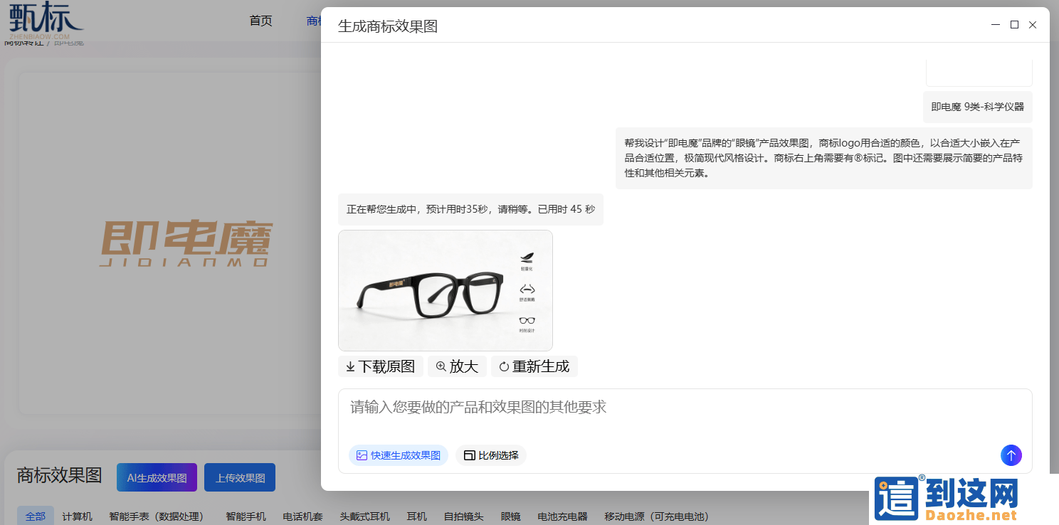
Task: Open the 甄标 site logo
Action: point(46,20)
